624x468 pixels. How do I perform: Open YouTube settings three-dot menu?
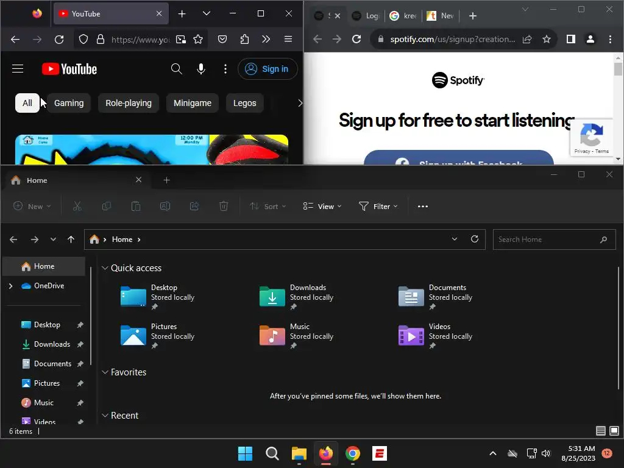(225, 69)
